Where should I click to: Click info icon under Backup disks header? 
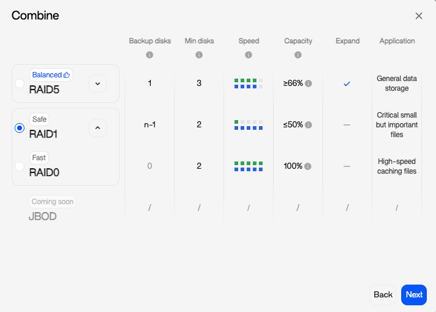tap(150, 55)
